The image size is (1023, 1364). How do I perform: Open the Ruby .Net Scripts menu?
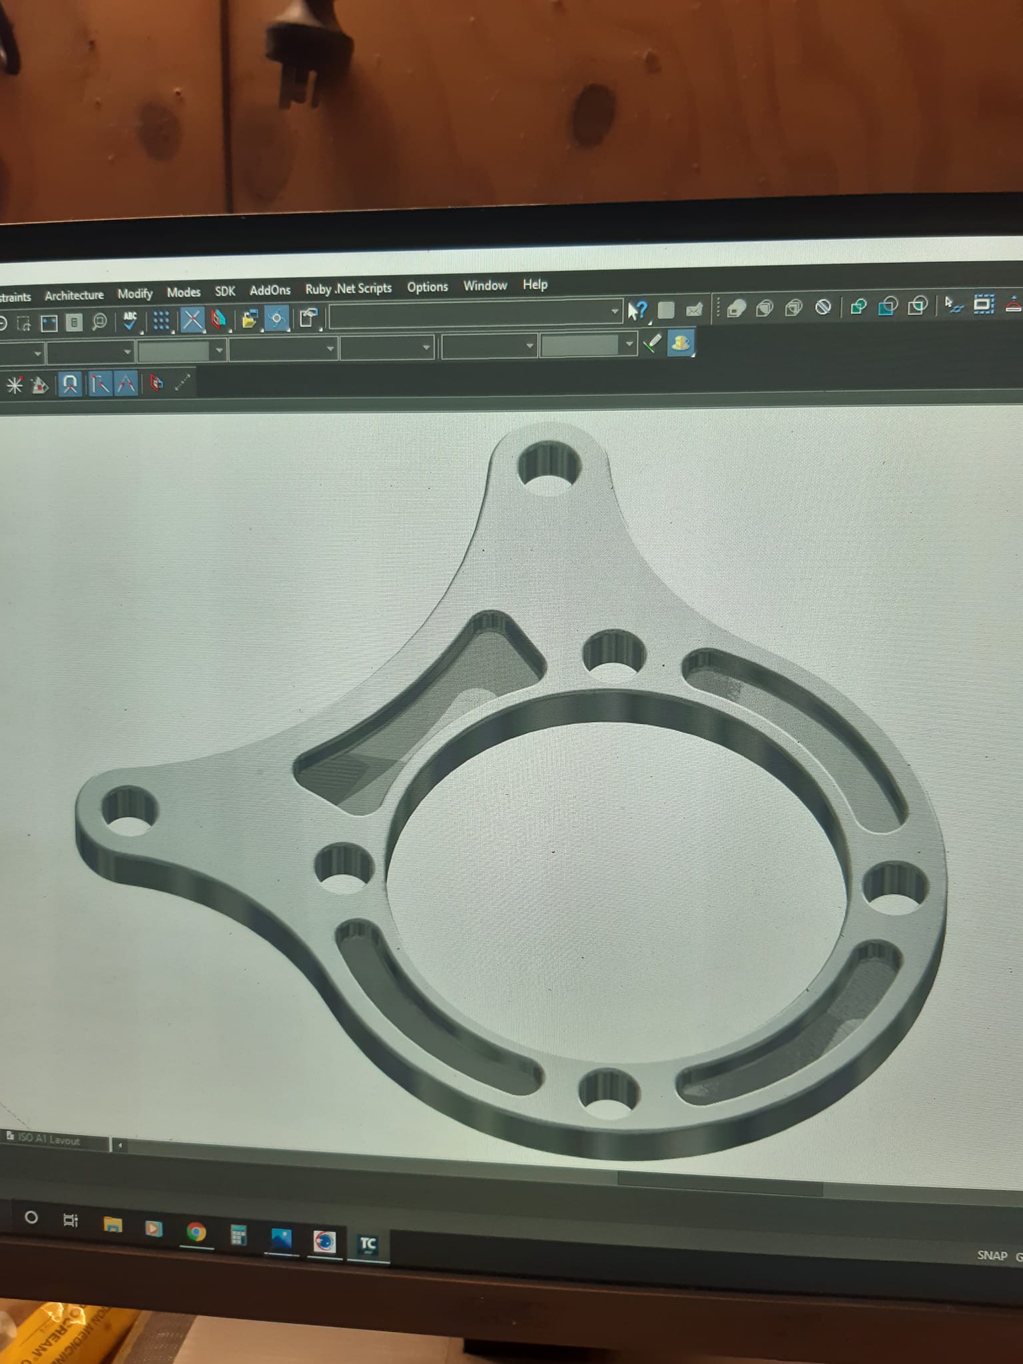pyautogui.click(x=348, y=289)
